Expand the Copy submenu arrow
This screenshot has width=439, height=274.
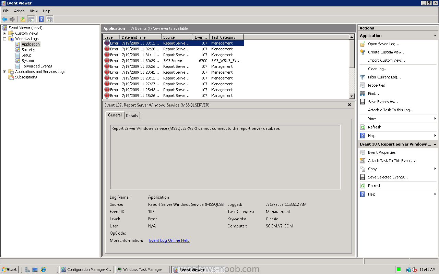pos(435,169)
